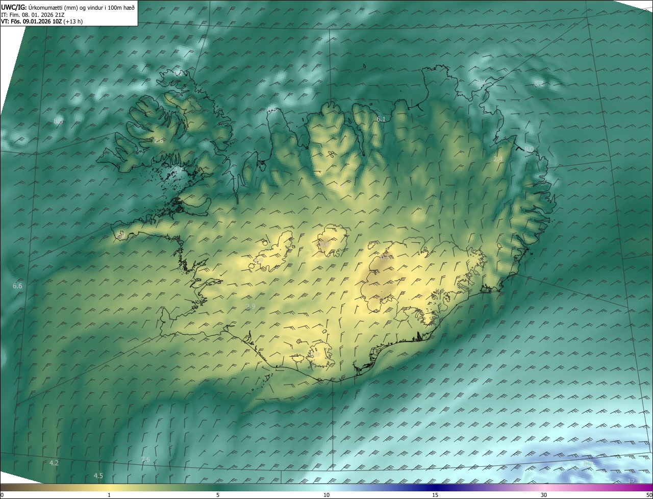The width and height of the screenshot is (653, 499).
Task: Click the colour scale tick label '50'
Action: [649, 495]
